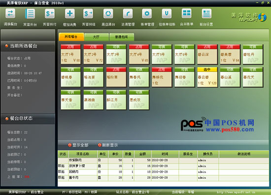Viewport: 271px width, 195px height.
Task: Select the available 大厅3号 table tile
Action: pos(116,54)
